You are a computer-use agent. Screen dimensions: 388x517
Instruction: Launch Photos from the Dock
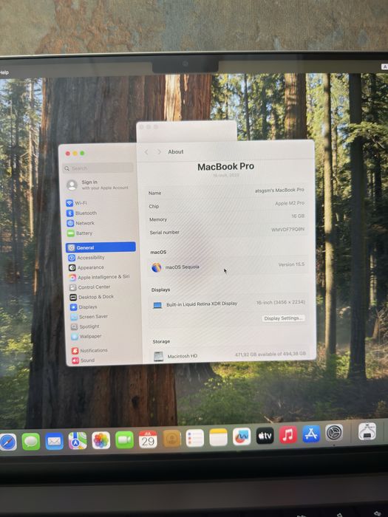(101, 440)
